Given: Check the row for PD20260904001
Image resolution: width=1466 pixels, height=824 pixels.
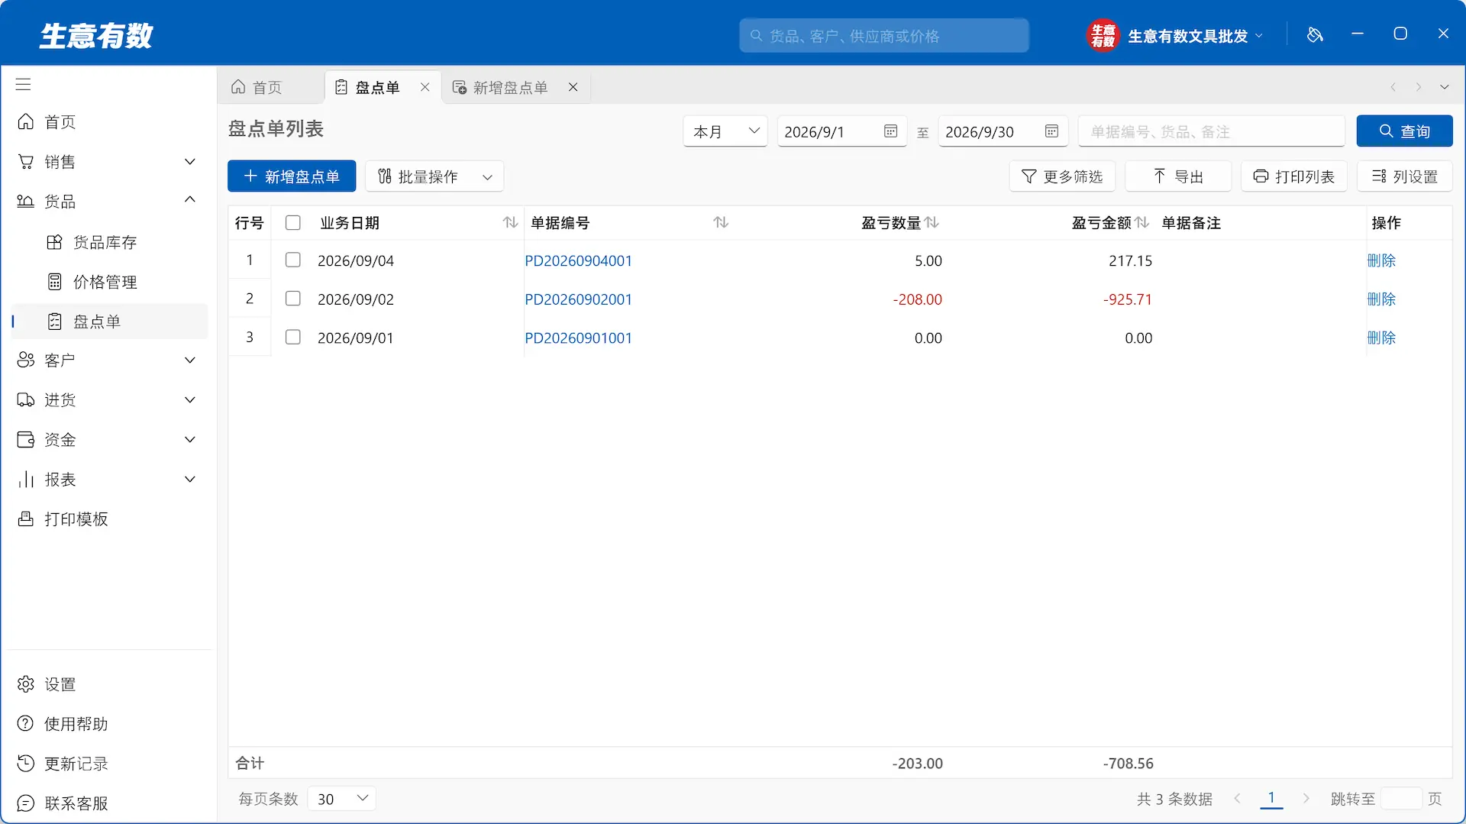Looking at the screenshot, I should coord(292,260).
